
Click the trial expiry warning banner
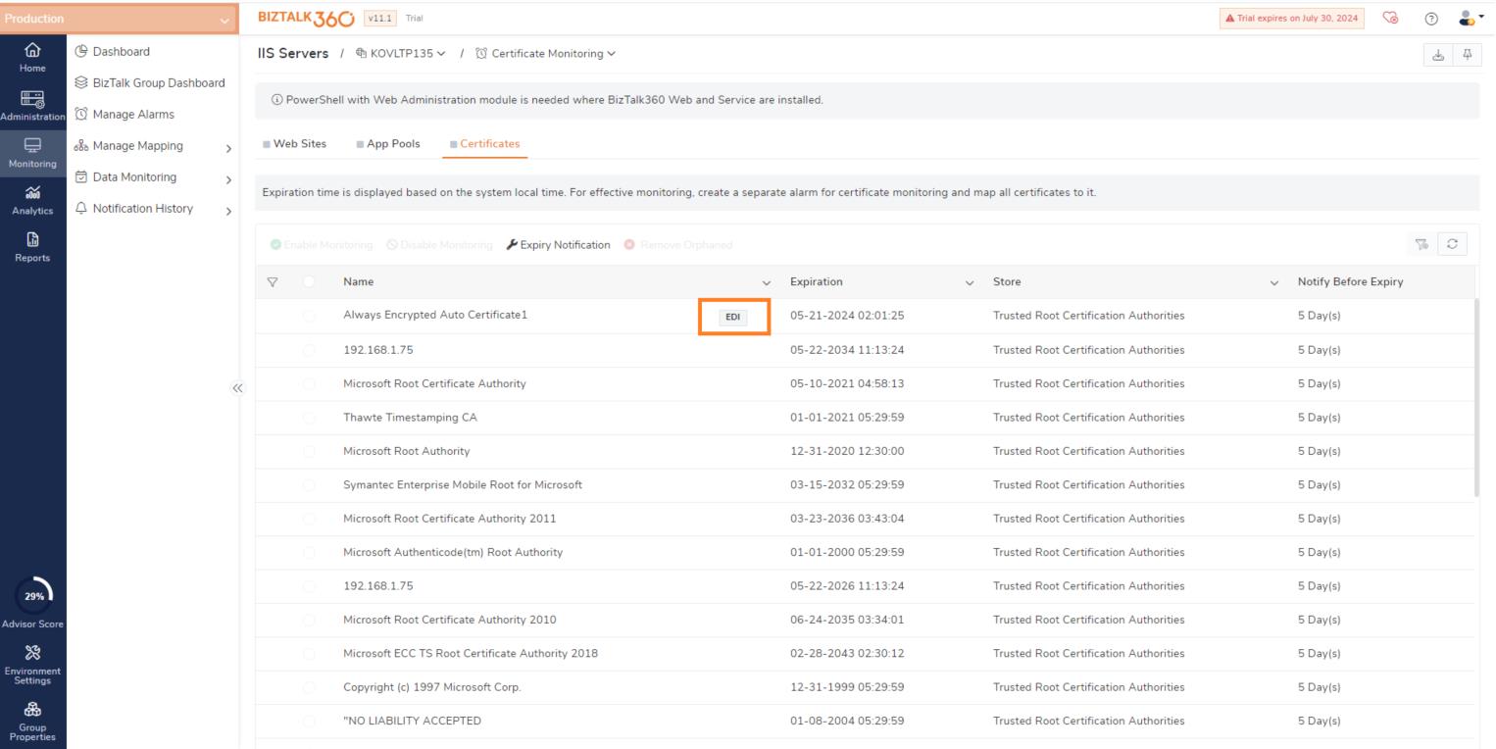(1294, 18)
